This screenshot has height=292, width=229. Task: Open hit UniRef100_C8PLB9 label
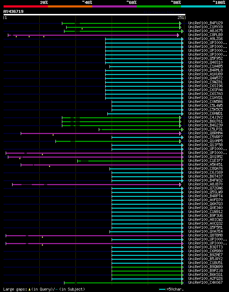click(x=205, y=35)
